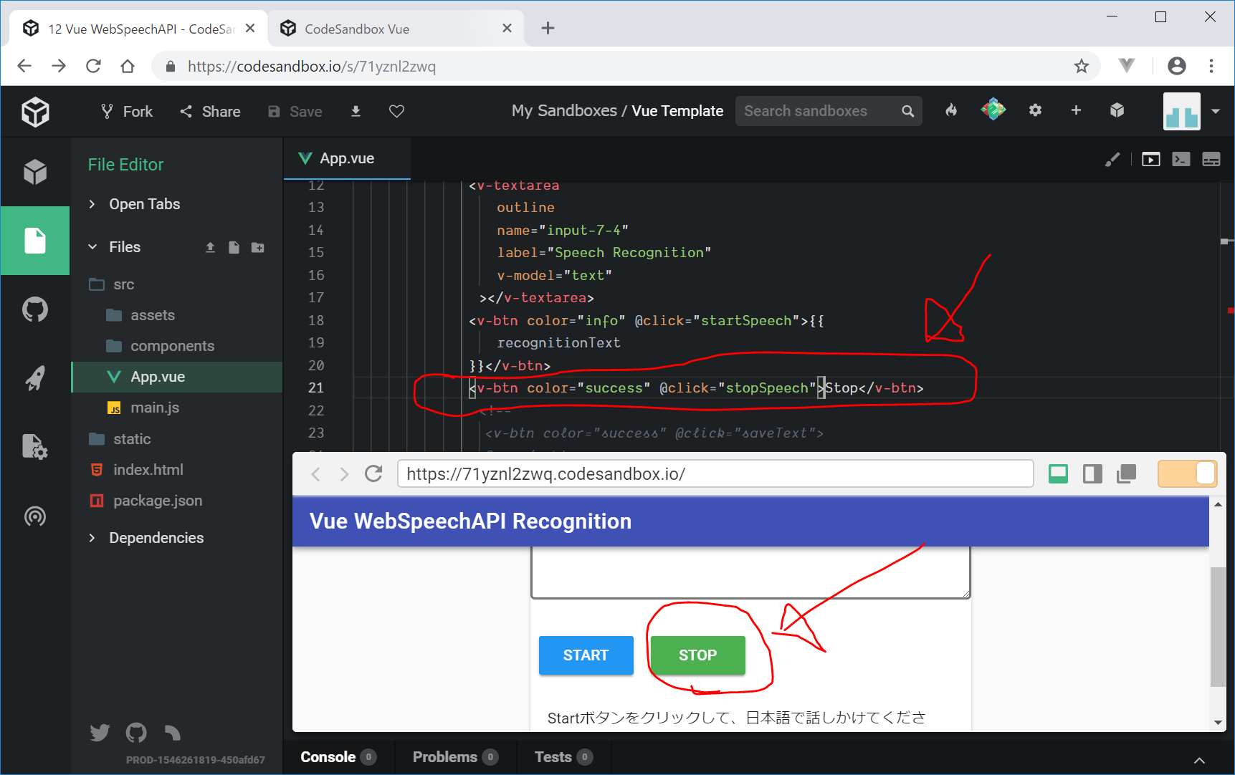This screenshot has width=1235, height=775.
Task: Create a new directory with the folder icon
Action: pyautogui.click(x=258, y=247)
